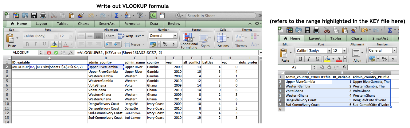Click the Filter funnel icon in the main window
The width and height of the screenshot is (410, 128).
click(140, 15)
